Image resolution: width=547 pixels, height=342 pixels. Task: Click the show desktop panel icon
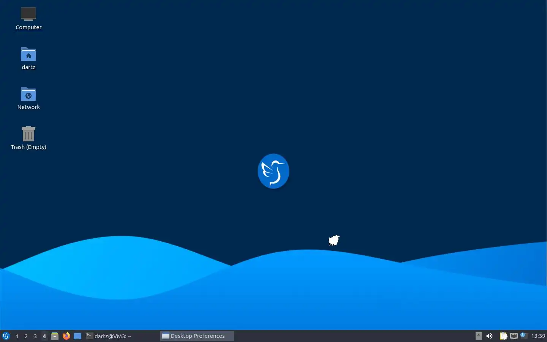pyautogui.click(x=77, y=336)
